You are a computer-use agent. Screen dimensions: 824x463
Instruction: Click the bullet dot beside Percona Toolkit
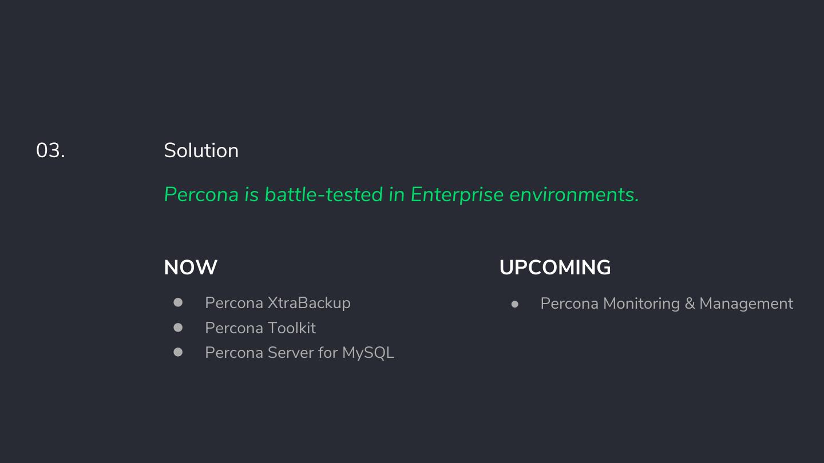tap(178, 328)
